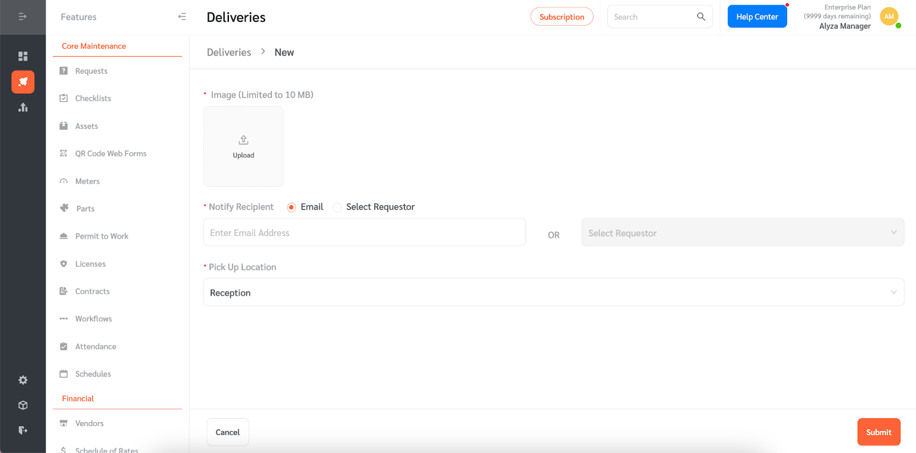The width and height of the screenshot is (916, 453).
Task: Click the cube icon in left rail
Action: click(x=23, y=405)
